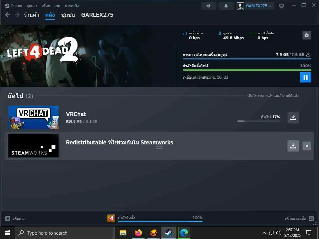The height and width of the screenshot is (239, 319).
Task: Click the VRChat title text
Action: click(76, 114)
